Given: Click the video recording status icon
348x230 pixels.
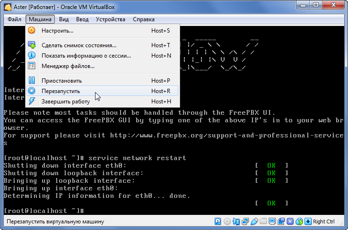Looking at the screenshot, I should pyautogui.click(x=281, y=221).
